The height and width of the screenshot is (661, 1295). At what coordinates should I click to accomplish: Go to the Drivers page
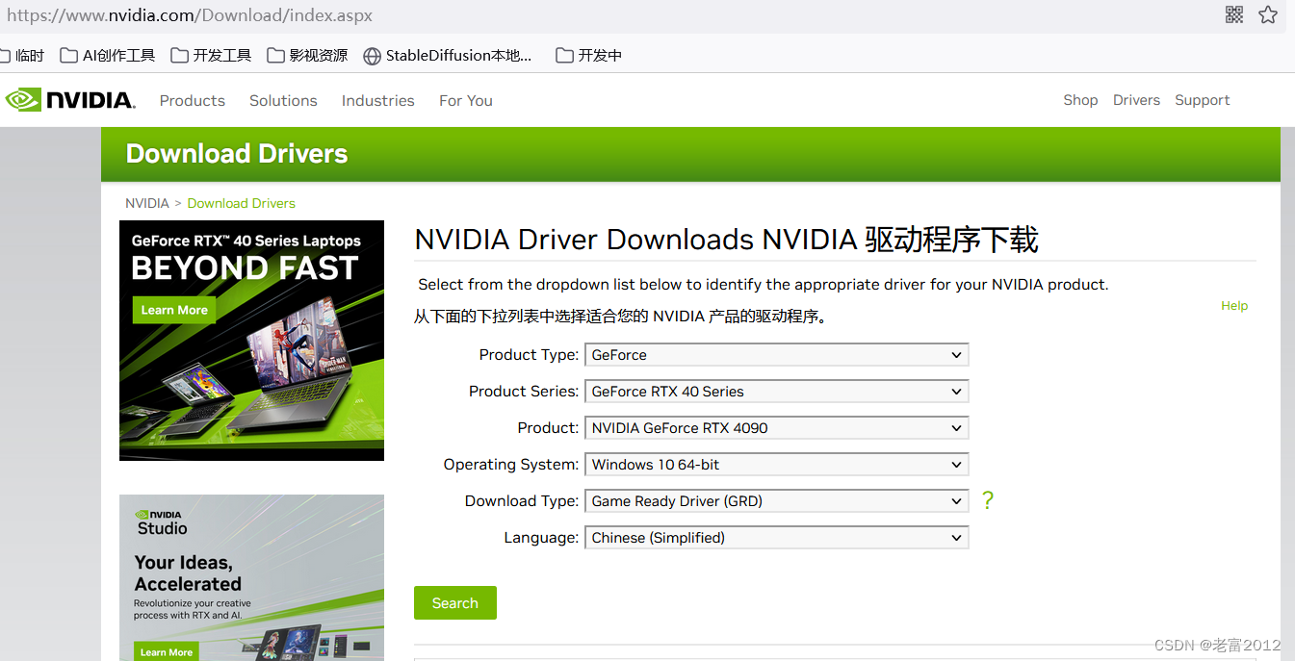coord(1136,100)
